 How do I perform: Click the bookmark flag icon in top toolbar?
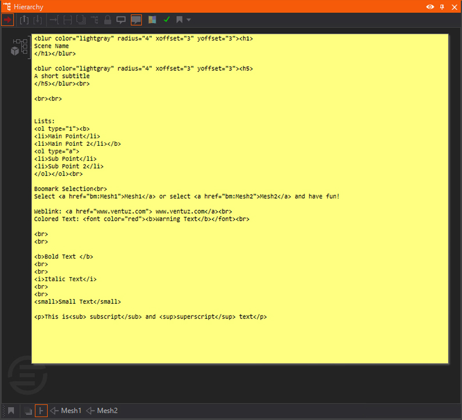180,20
